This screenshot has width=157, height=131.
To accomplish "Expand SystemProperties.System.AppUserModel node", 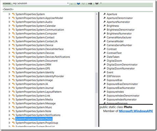I will click(x=10, y=18).
